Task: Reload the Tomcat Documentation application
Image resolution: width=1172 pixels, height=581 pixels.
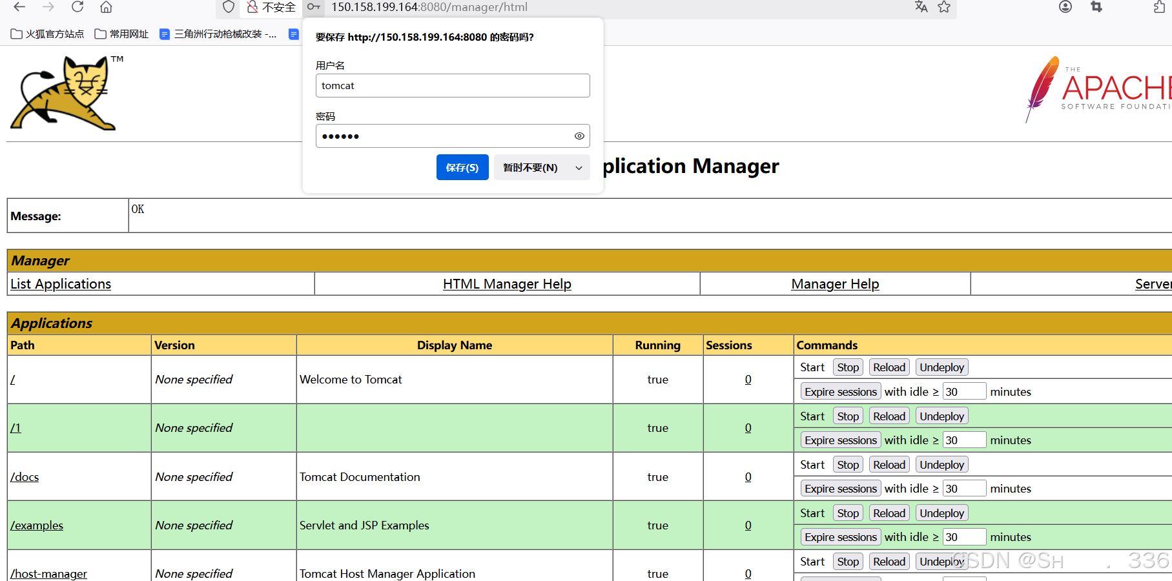Action: [889, 465]
